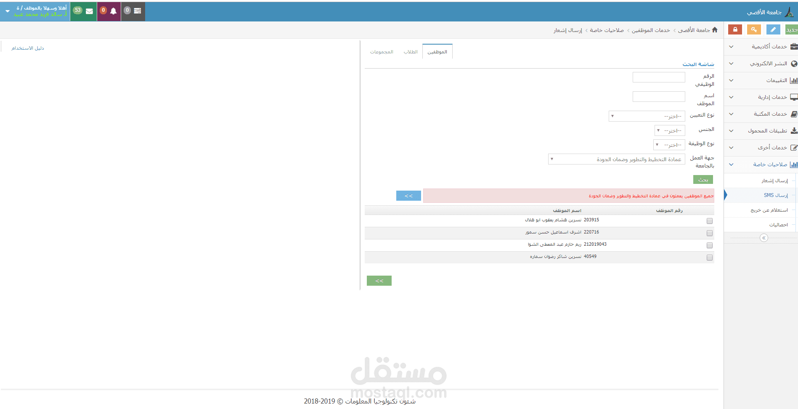Click the خدمات الموظفين breadcrumb link
Image resolution: width=798 pixels, height=409 pixels.
click(651, 30)
